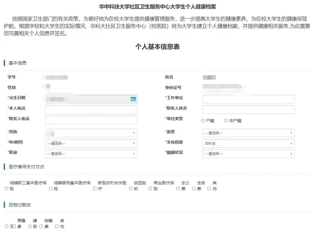316x236 pixels.
Task: Open the 血型 dropdown
Action: click(x=248, y=133)
